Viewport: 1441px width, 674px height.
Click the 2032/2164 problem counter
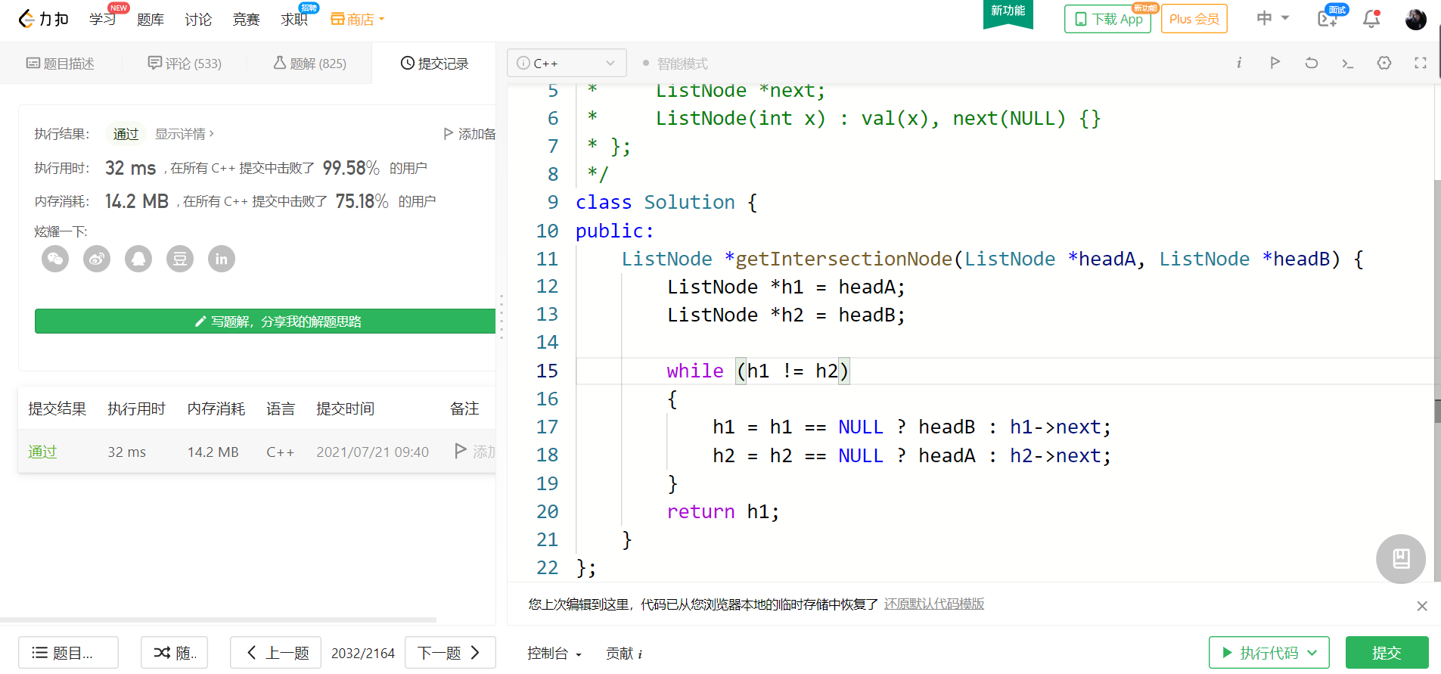(363, 653)
